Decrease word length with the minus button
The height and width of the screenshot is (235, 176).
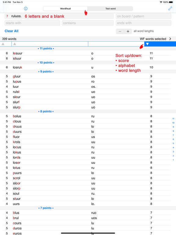click(120, 31)
